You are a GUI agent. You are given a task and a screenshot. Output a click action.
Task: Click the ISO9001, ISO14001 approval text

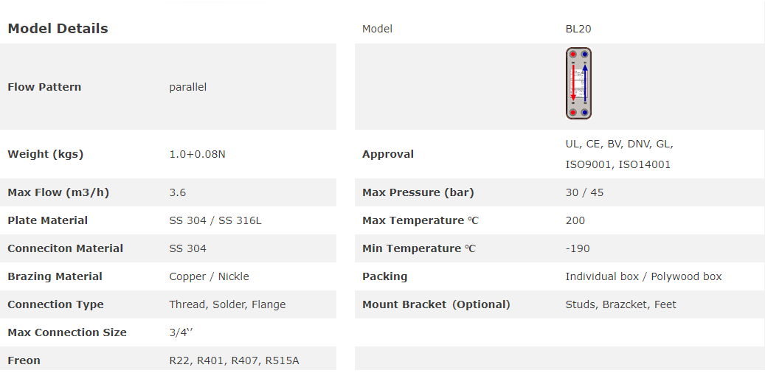pos(617,164)
